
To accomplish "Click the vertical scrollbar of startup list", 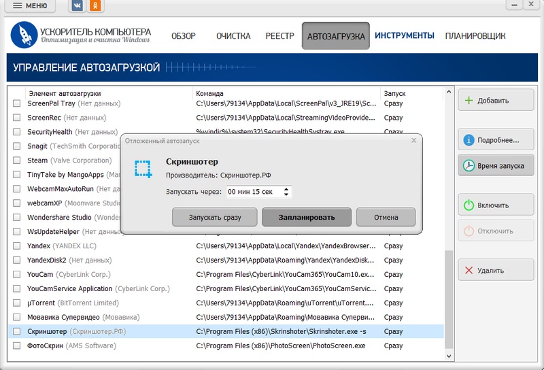I will click(448, 299).
